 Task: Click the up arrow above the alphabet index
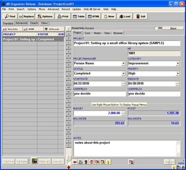(69, 29)
